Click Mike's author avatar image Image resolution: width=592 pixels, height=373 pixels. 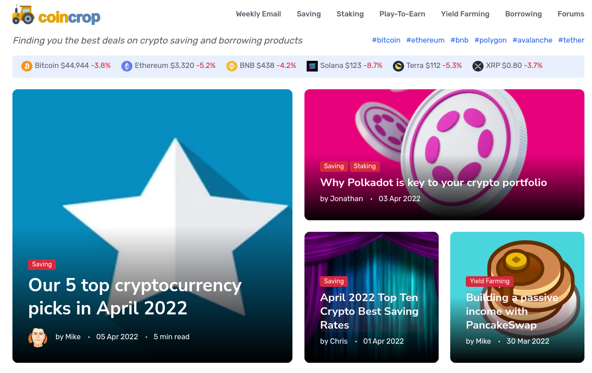38,337
